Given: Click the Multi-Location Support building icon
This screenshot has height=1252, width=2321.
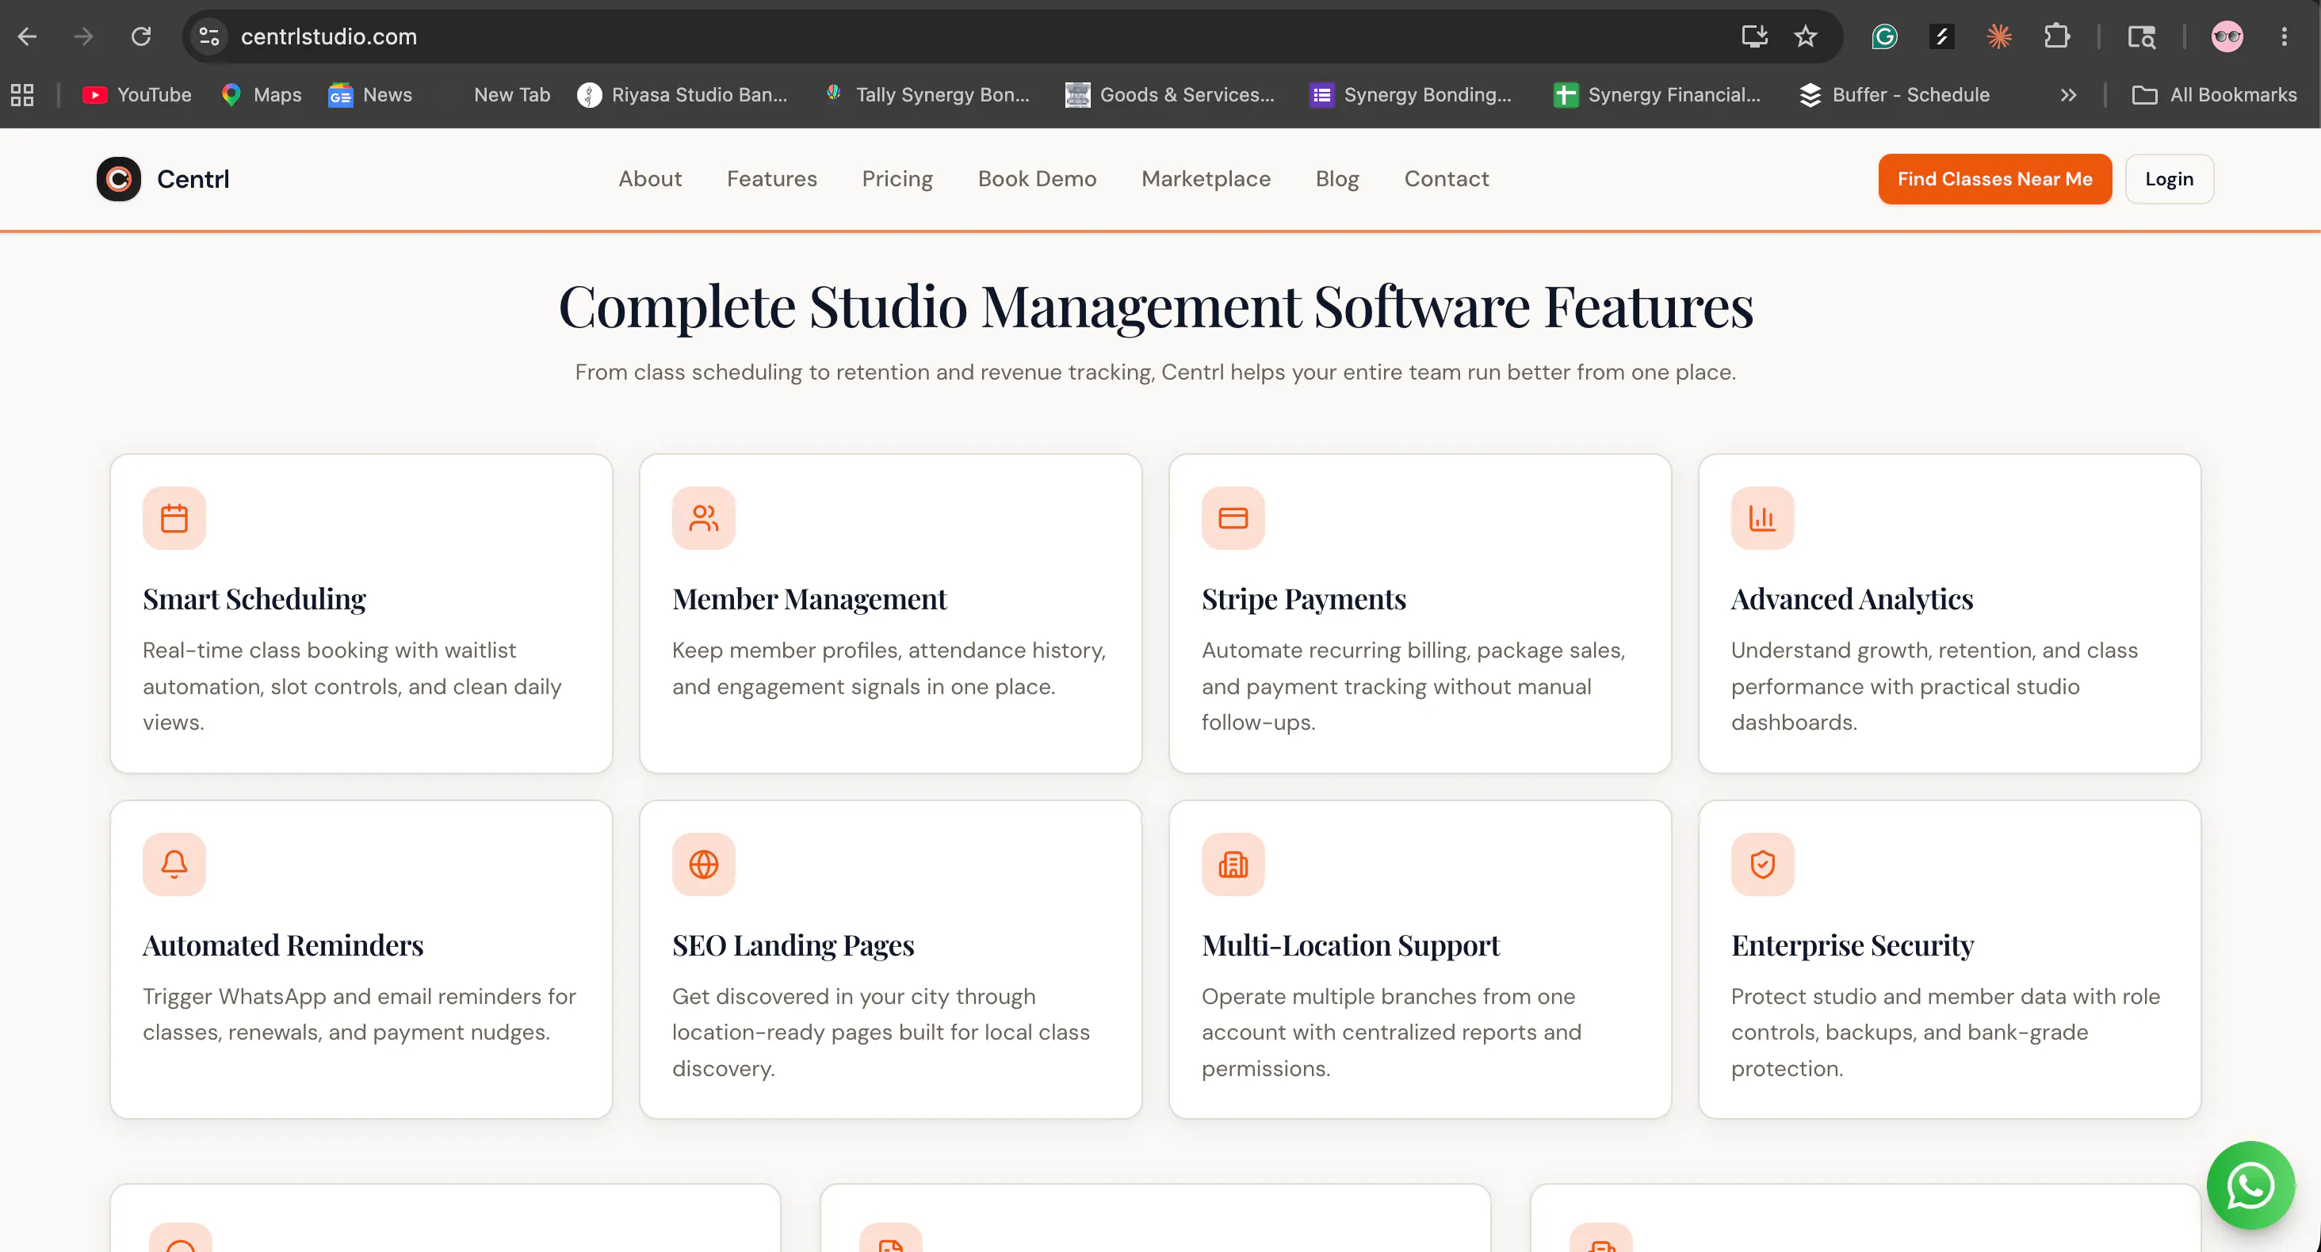Looking at the screenshot, I should [1233, 864].
